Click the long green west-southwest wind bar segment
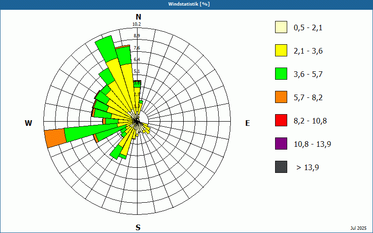Viewport: 373px width, 233px height. [x=91, y=132]
